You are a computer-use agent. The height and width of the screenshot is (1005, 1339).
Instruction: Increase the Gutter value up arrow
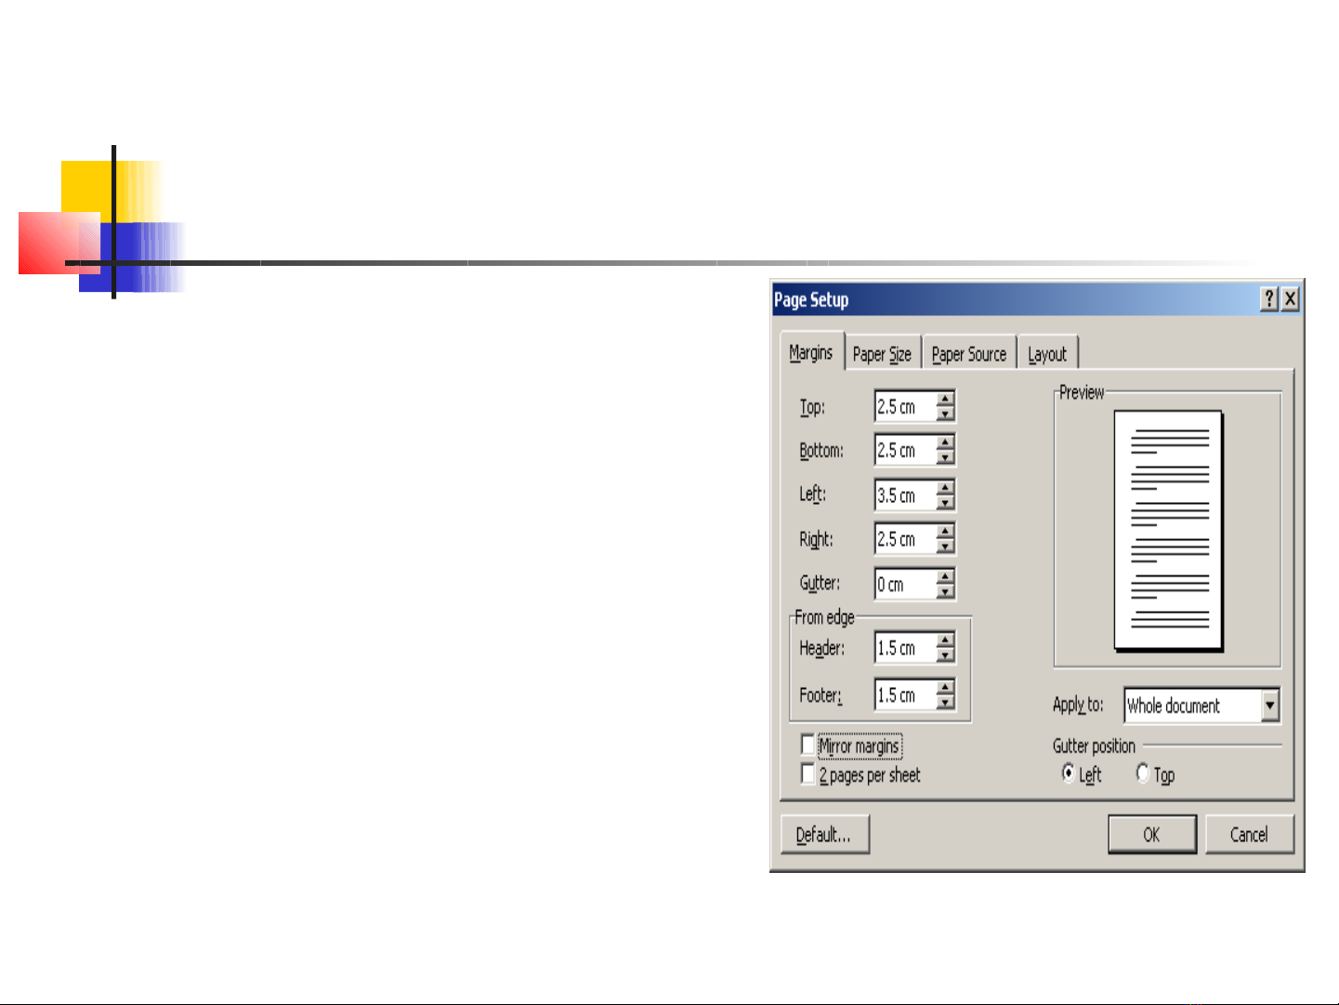tap(945, 577)
